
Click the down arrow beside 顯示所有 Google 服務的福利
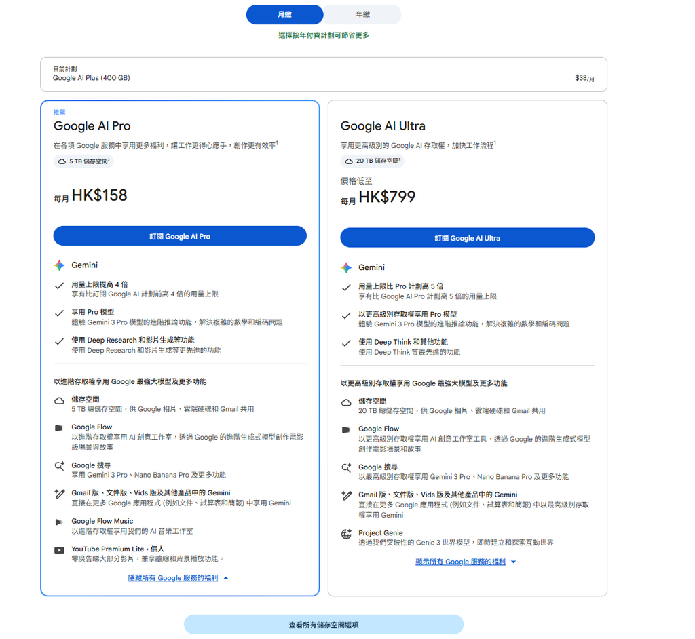(514, 562)
